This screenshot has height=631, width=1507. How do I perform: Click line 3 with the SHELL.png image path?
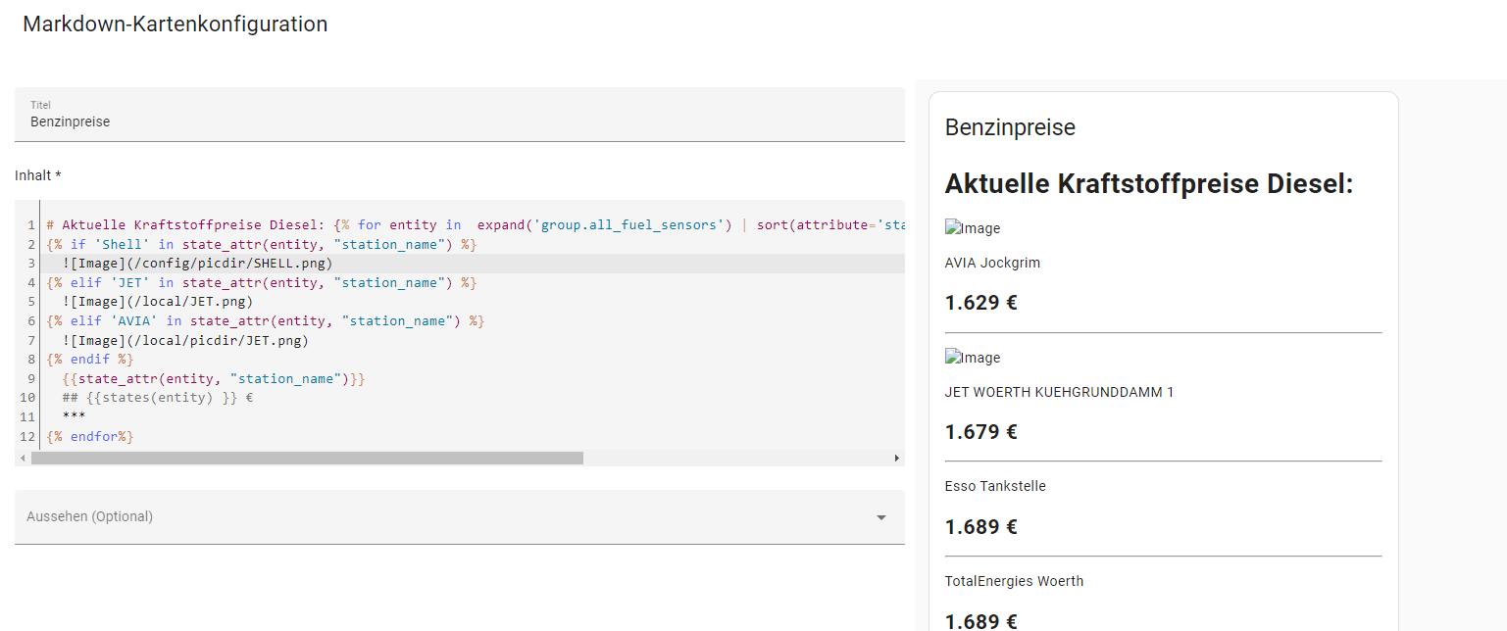(473, 264)
